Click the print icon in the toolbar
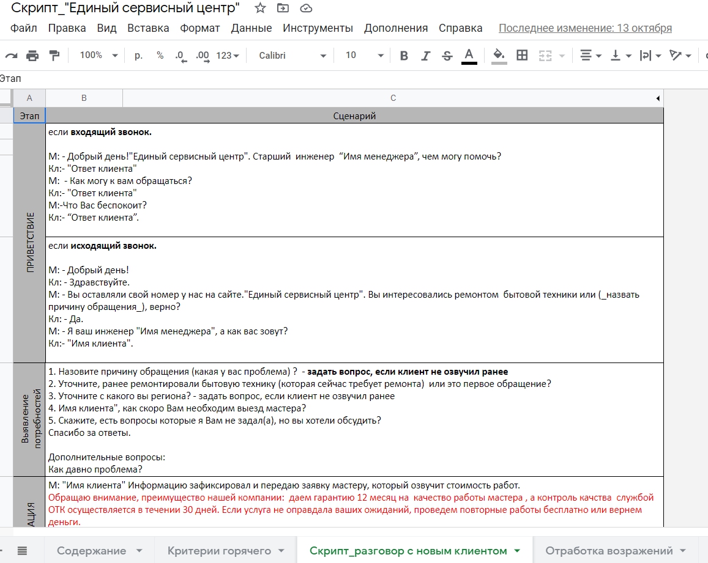 [x=32, y=56]
